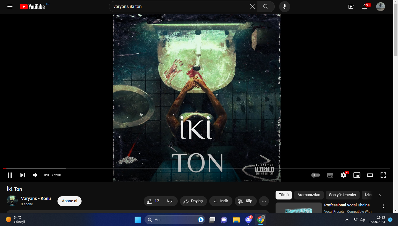
Task: Expand more filter chips with arrow
Action: point(380,195)
